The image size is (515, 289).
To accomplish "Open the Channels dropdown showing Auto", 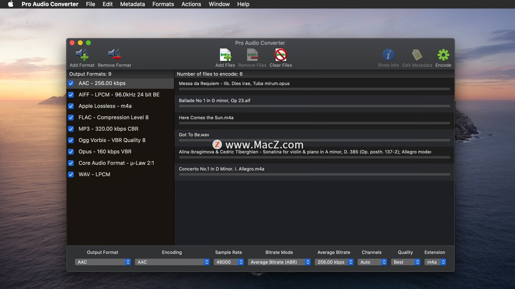I will pos(372,262).
